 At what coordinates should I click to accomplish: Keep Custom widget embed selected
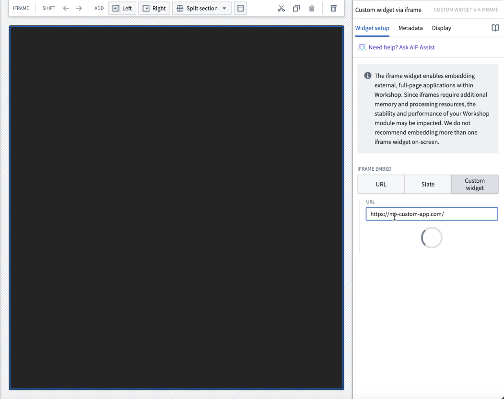tap(474, 184)
